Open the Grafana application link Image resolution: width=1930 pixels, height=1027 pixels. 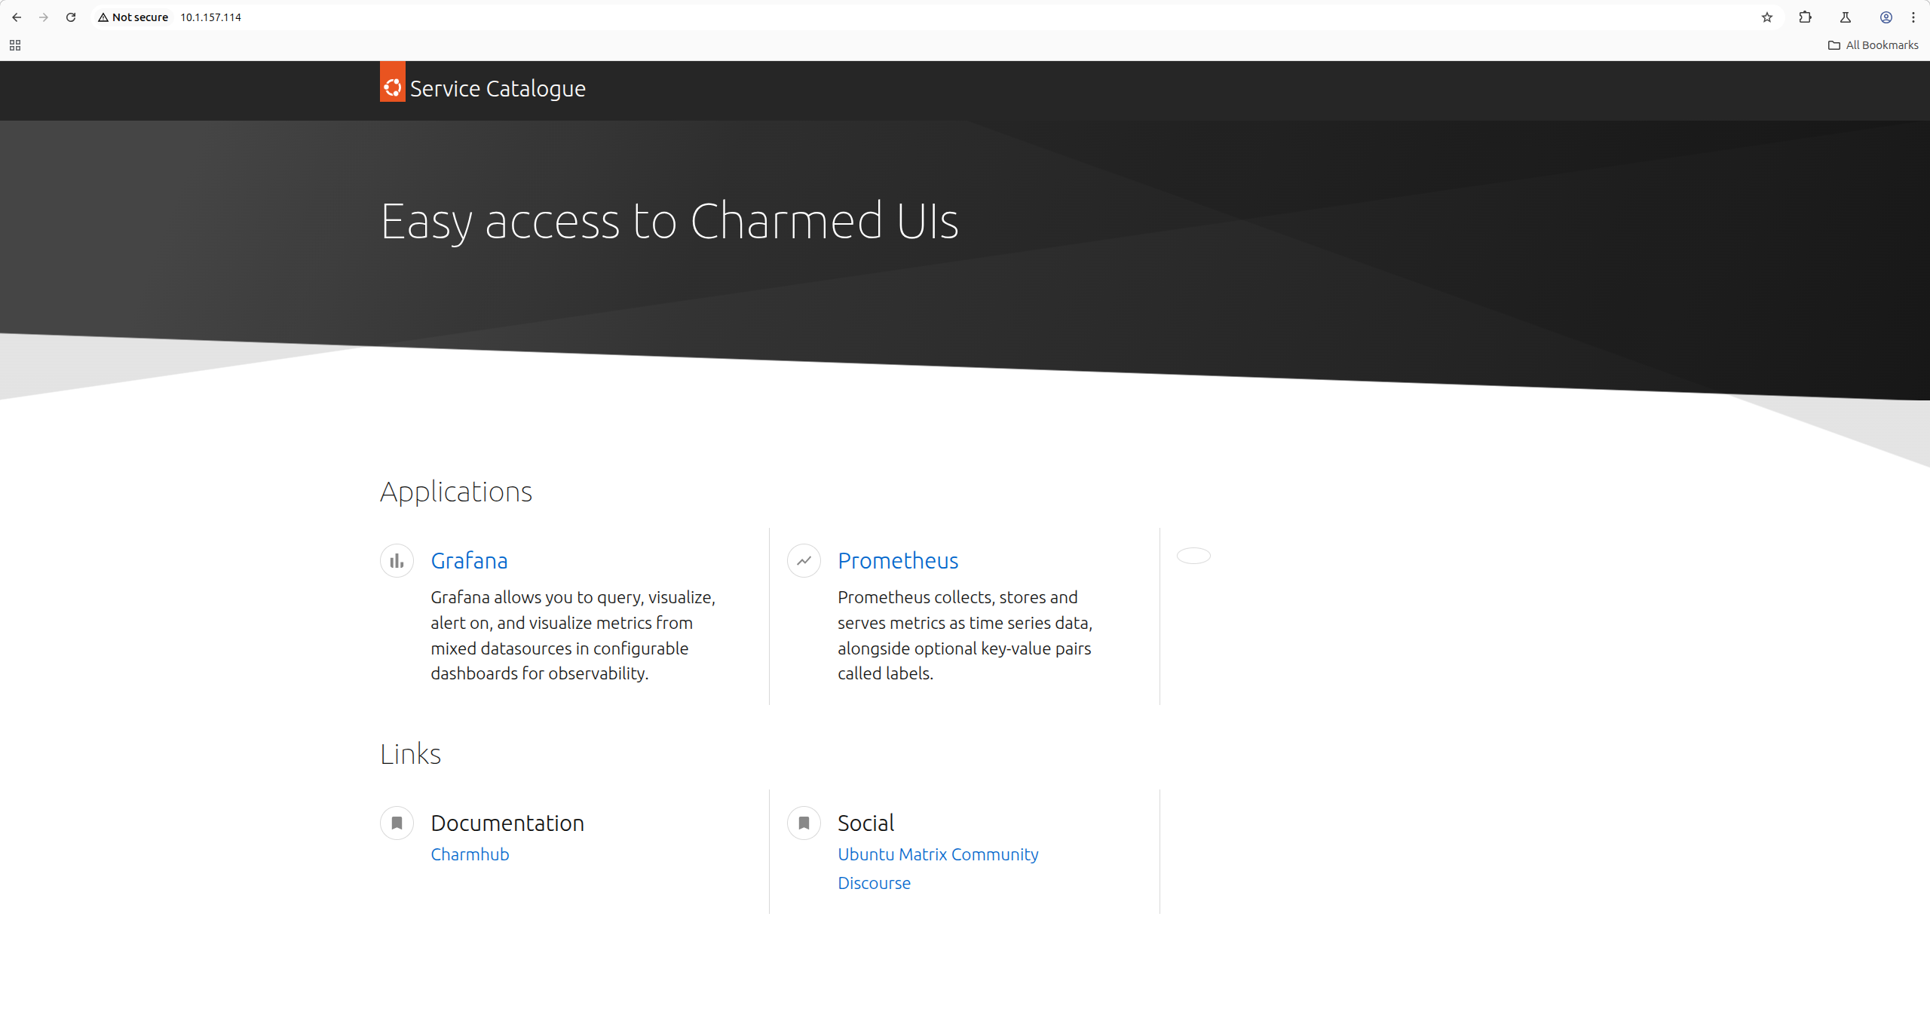469,561
